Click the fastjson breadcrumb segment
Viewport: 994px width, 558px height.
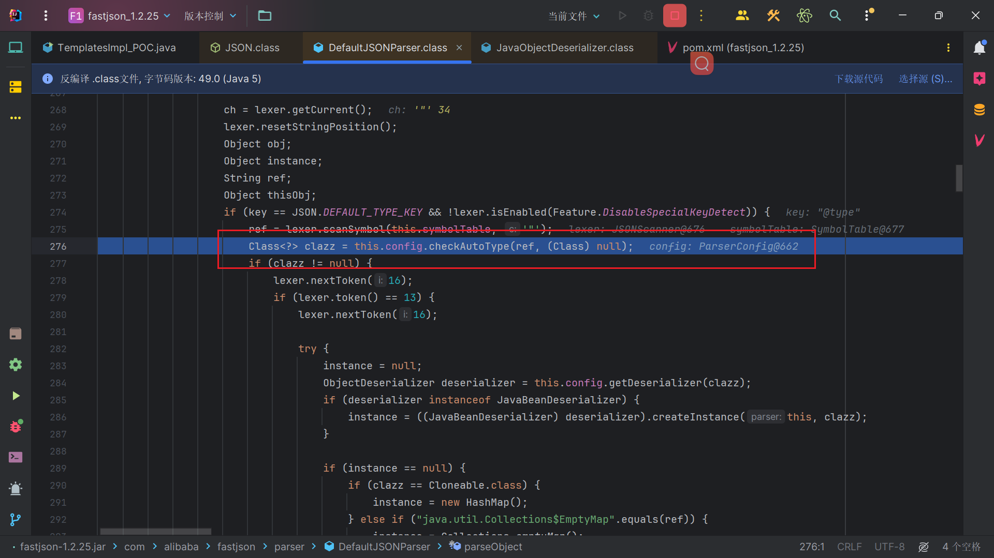pos(236,547)
